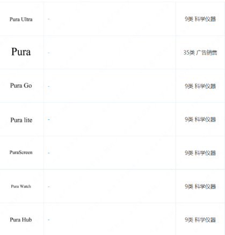Click the blue dash link beside Pura Watch

(x=49, y=187)
